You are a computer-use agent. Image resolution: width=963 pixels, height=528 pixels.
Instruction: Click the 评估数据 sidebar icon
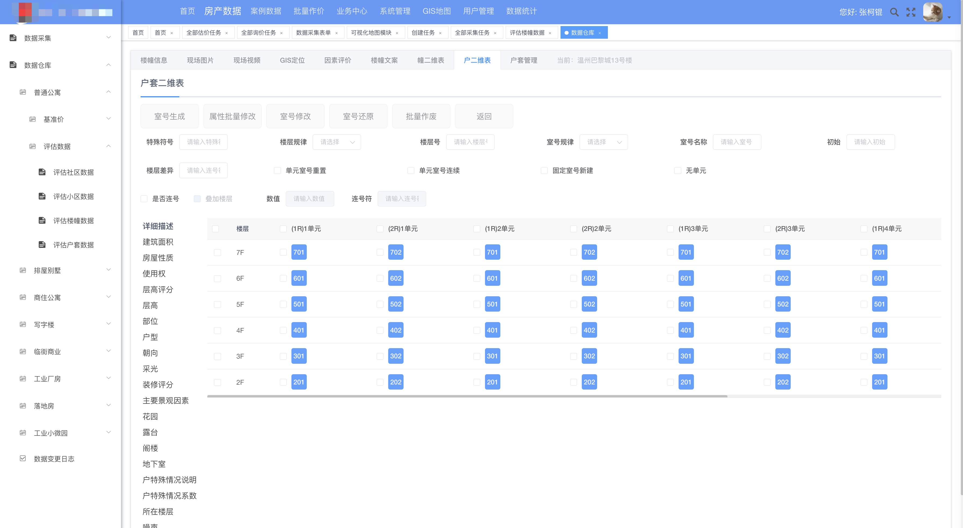click(x=33, y=146)
